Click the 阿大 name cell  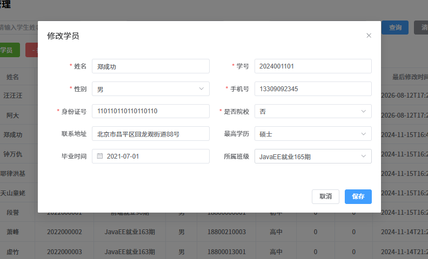coord(13,115)
